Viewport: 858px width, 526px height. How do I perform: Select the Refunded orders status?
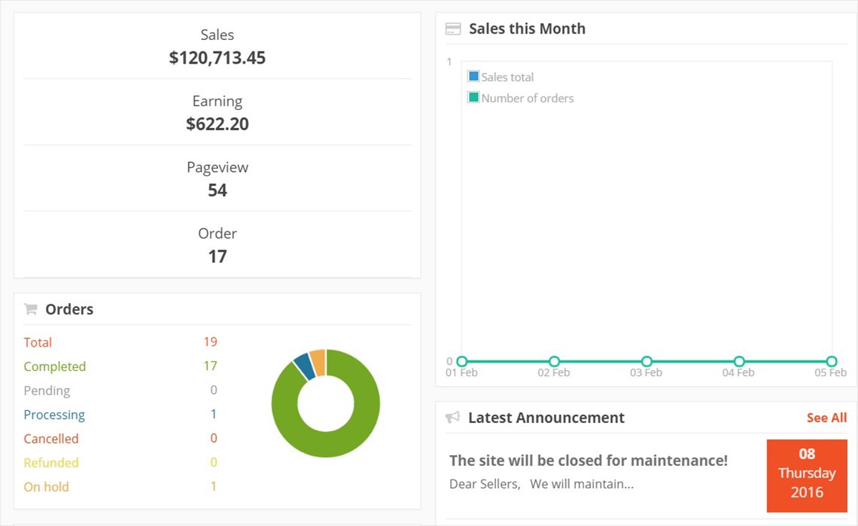point(51,462)
